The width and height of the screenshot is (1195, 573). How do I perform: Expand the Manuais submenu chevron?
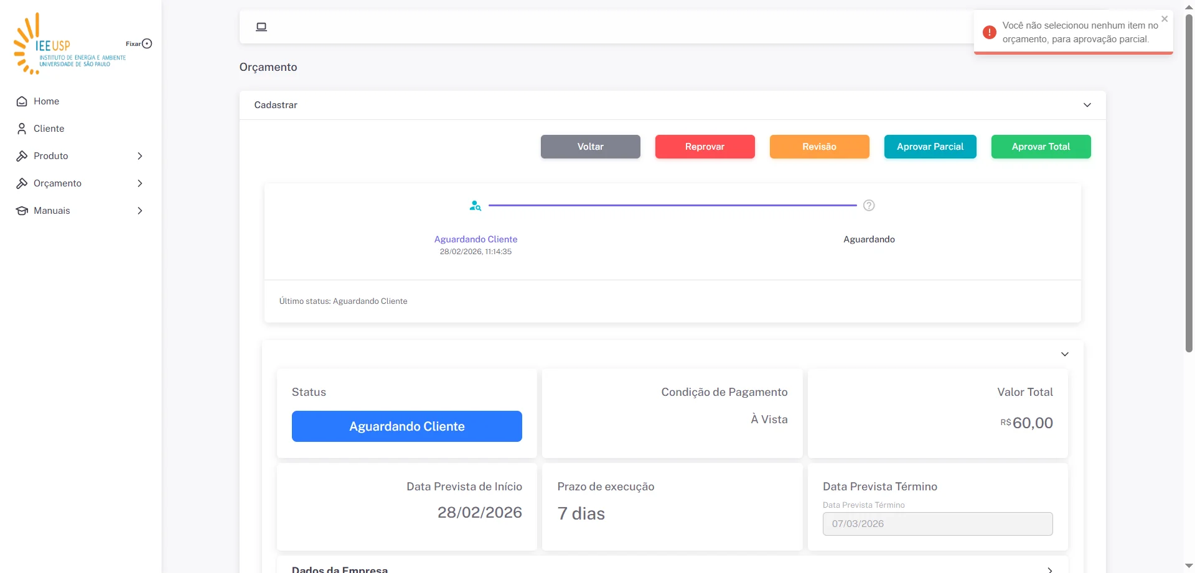[140, 211]
